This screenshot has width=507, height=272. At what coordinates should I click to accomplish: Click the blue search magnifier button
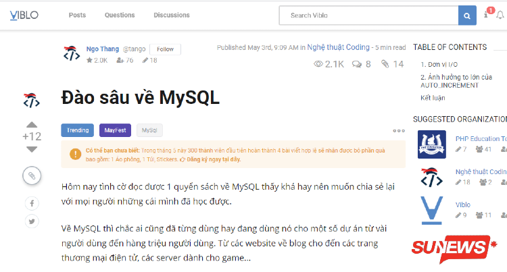coord(467,16)
